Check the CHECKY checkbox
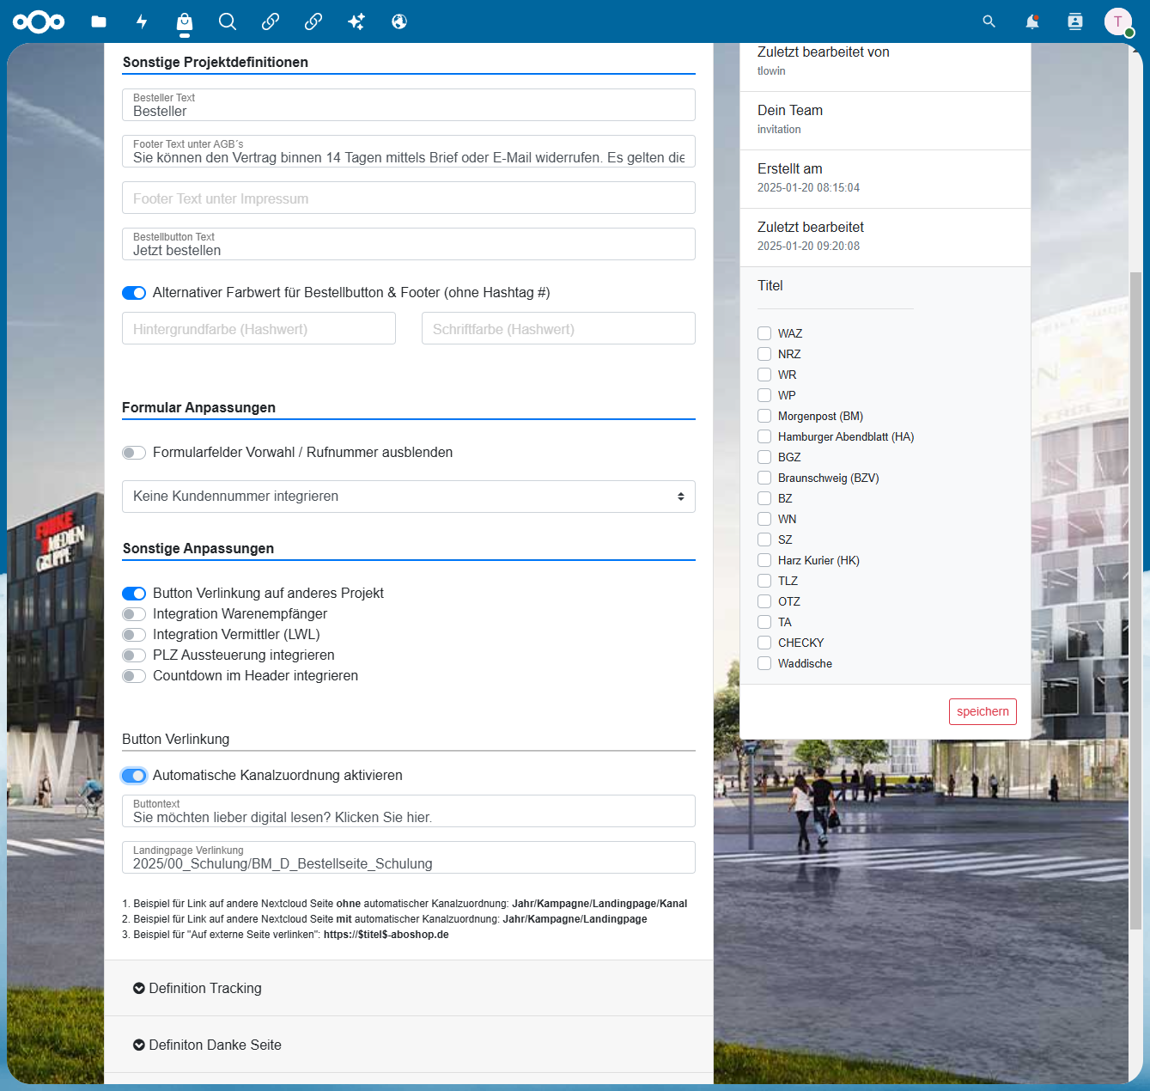This screenshot has height=1091, width=1150. coord(764,643)
